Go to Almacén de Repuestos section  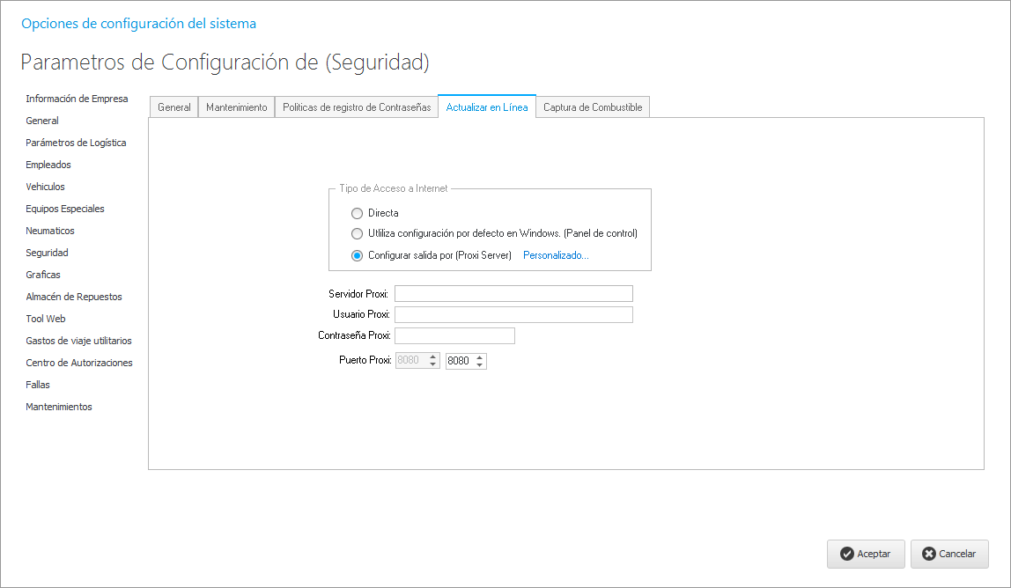coord(74,297)
